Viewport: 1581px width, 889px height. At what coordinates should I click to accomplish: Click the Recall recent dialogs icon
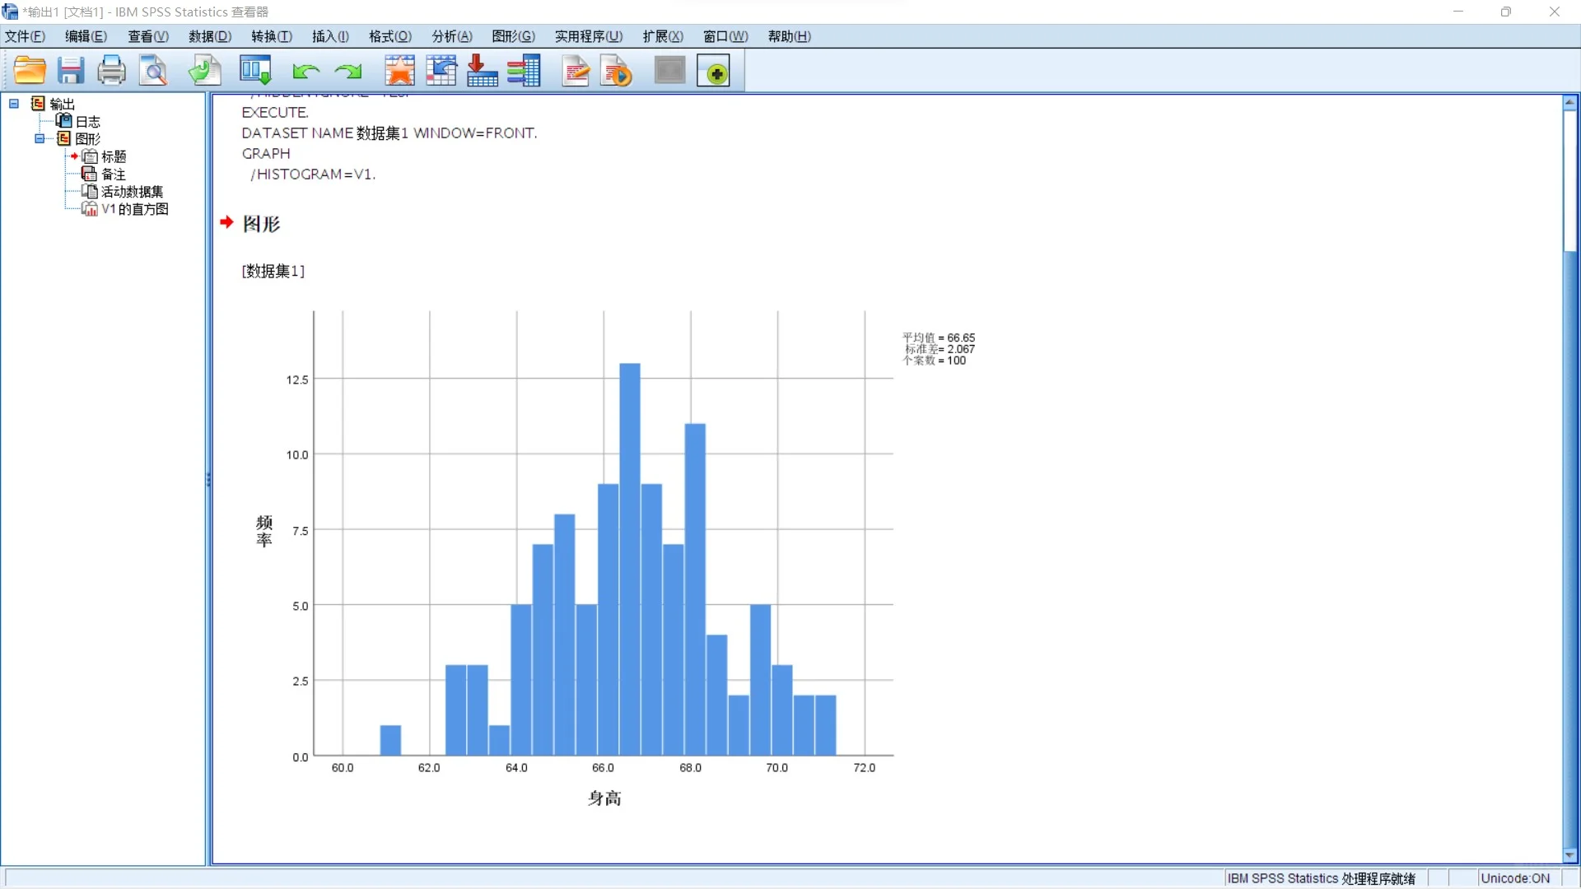pyautogui.click(x=255, y=71)
